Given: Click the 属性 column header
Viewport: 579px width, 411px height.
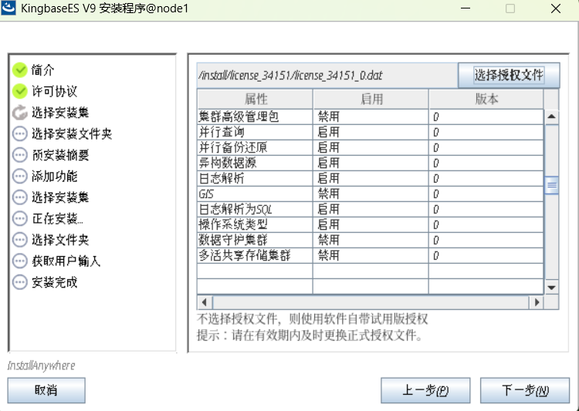Looking at the screenshot, I should (255, 99).
